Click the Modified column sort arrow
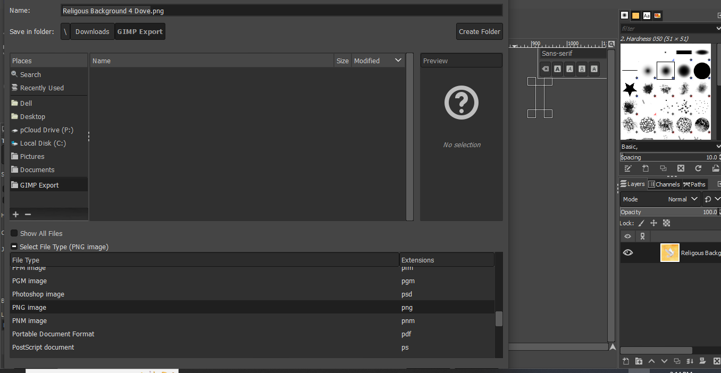 tap(398, 61)
